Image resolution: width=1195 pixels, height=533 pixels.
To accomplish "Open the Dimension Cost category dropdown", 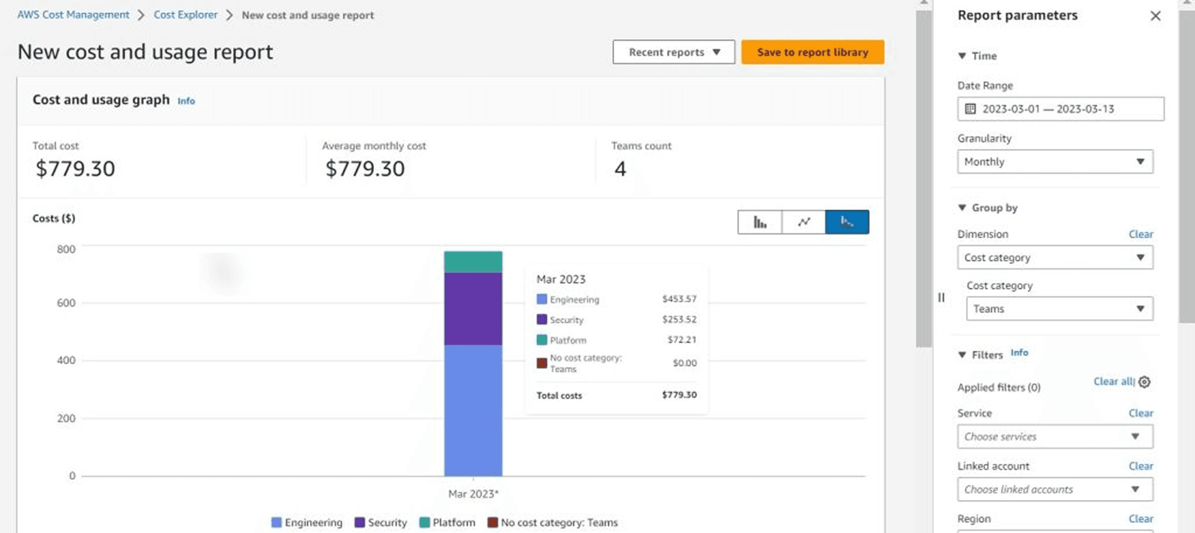I will coord(1055,258).
